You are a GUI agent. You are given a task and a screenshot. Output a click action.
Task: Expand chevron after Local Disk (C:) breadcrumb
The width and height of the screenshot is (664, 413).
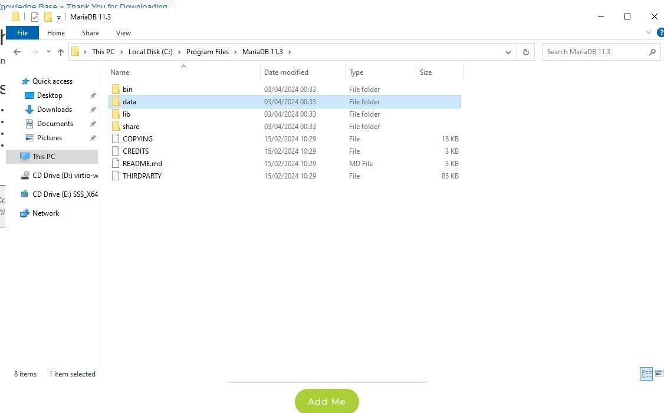(x=179, y=52)
